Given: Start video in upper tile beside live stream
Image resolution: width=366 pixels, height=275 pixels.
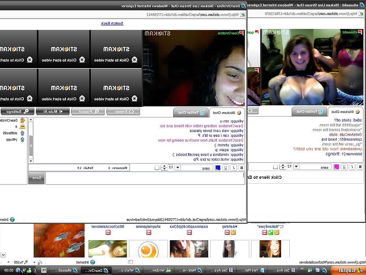Looking at the screenshot, I should click(116, 49).
